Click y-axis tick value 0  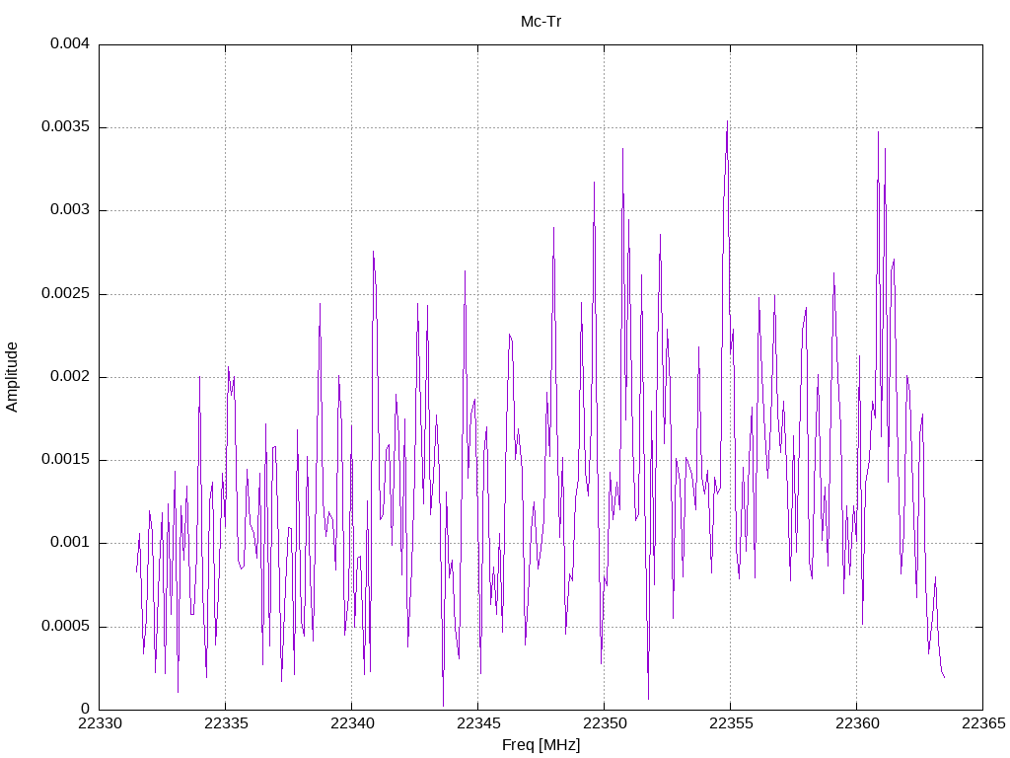click(x=85, y=709)
